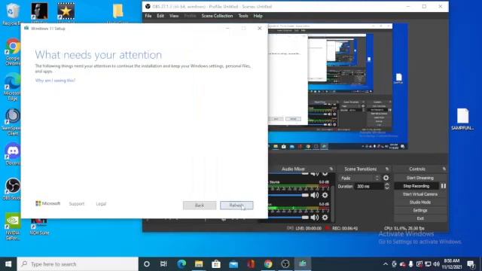Select TeamSpeak Client desktop shortcut
This screenshot has width=482, height=271.
(x=13, y=122)
